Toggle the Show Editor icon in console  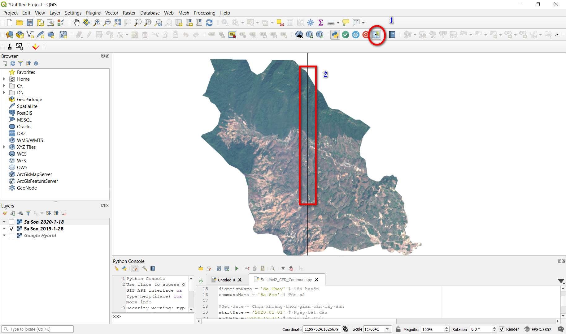coord(134,268)
